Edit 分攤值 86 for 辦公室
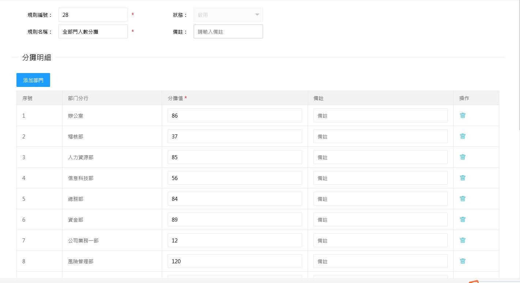Screen dimensions: 520x283 [235, 115]
